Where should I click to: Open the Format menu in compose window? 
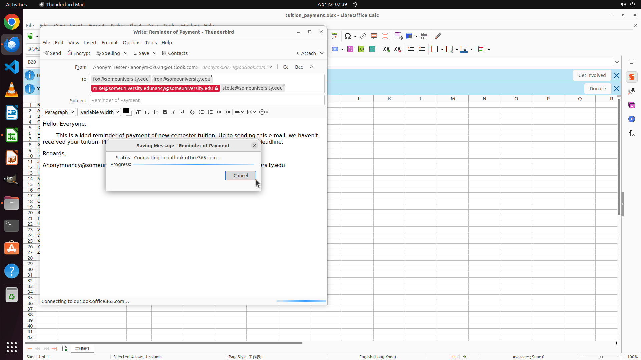click(x=110, y=43)
